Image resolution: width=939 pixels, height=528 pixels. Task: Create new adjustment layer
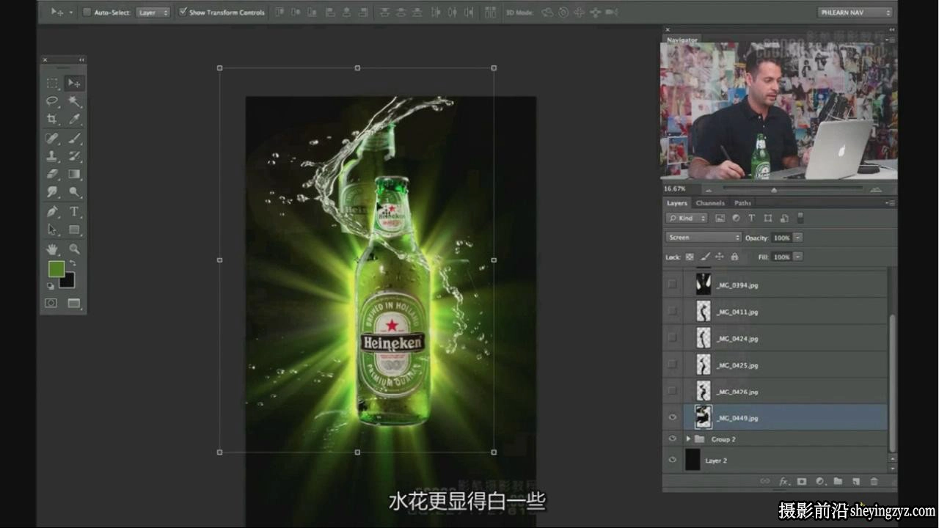(819, 482)
